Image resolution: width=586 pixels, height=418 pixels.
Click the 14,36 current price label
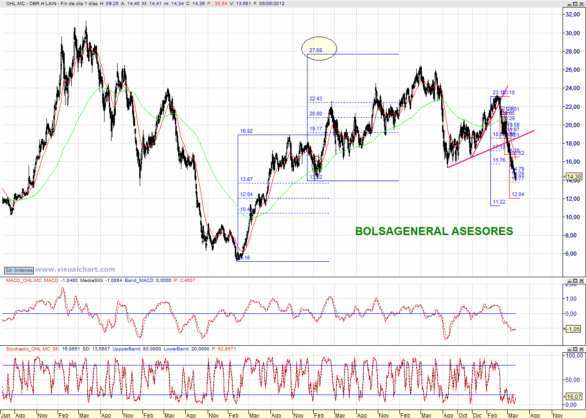click(574, 177)
